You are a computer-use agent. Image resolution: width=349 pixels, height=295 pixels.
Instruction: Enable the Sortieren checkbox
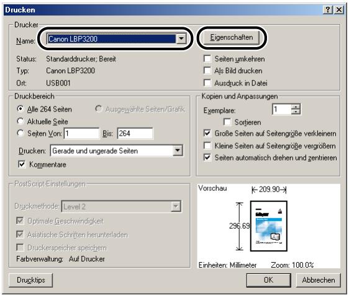coord(227,122)
